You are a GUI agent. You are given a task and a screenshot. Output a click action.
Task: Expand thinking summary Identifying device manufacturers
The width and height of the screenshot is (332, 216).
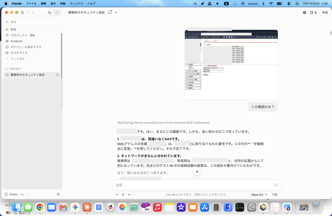(x=163, y=123)
